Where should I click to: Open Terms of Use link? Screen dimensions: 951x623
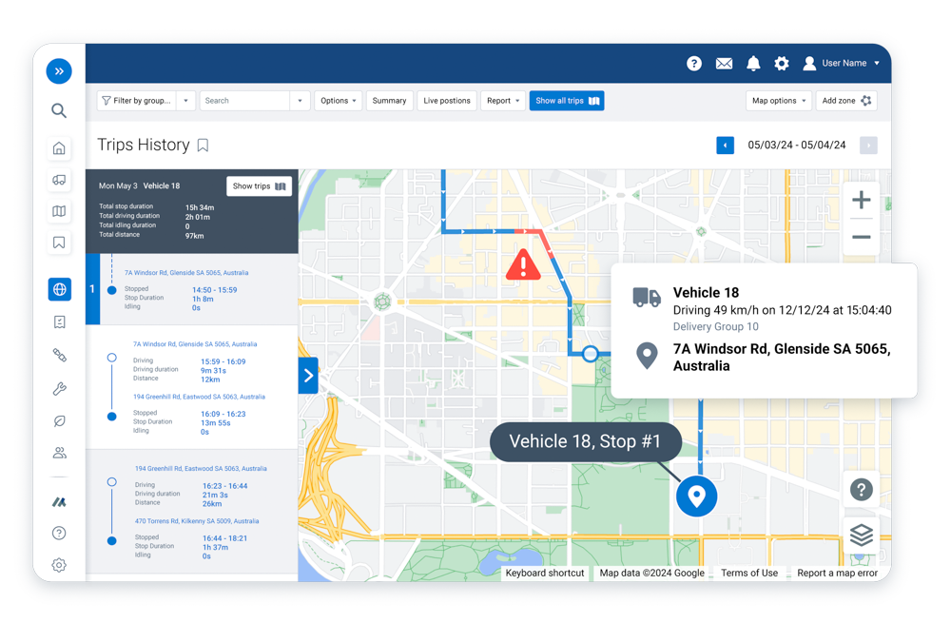749,573
